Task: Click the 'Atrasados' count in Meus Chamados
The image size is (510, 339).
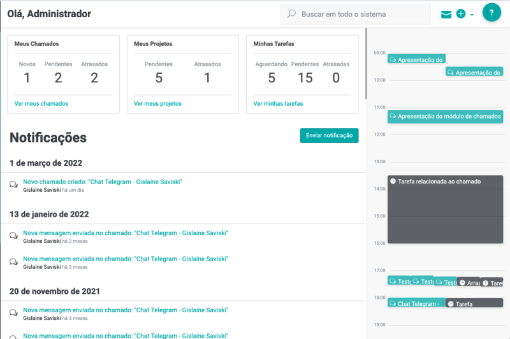Action: click(x=94, y=78)
